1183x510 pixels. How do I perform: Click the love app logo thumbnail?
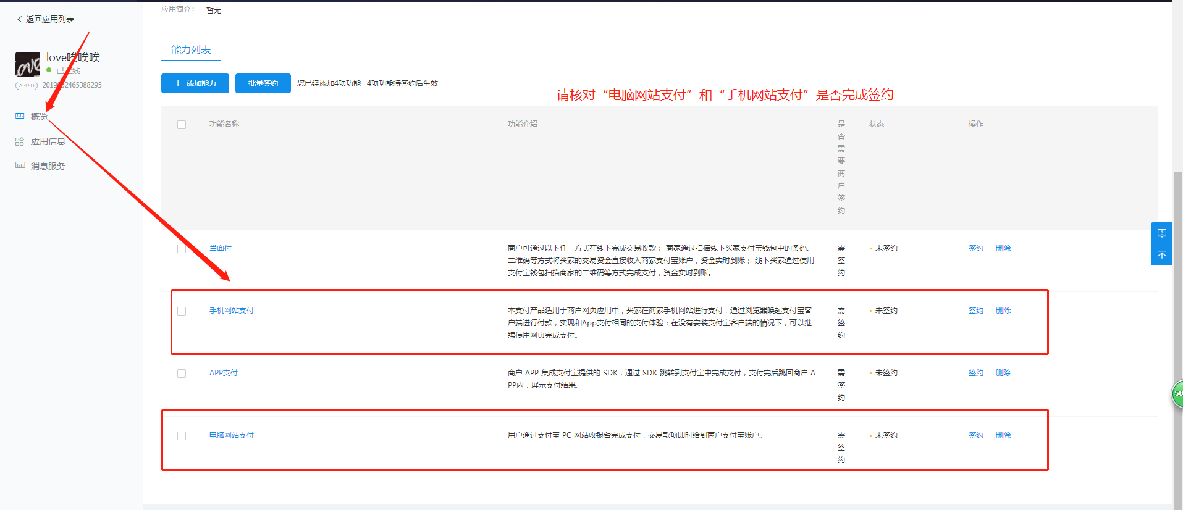click(28, 64)
